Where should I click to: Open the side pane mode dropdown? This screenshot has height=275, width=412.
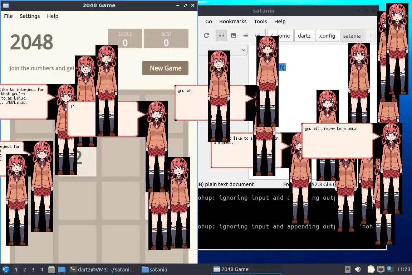pyautogui.click(x=243, y=50)
